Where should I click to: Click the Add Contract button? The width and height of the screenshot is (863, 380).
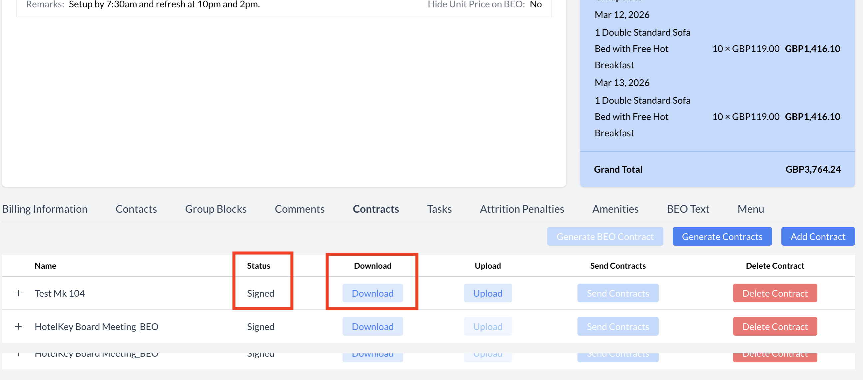tap(817, 237)
